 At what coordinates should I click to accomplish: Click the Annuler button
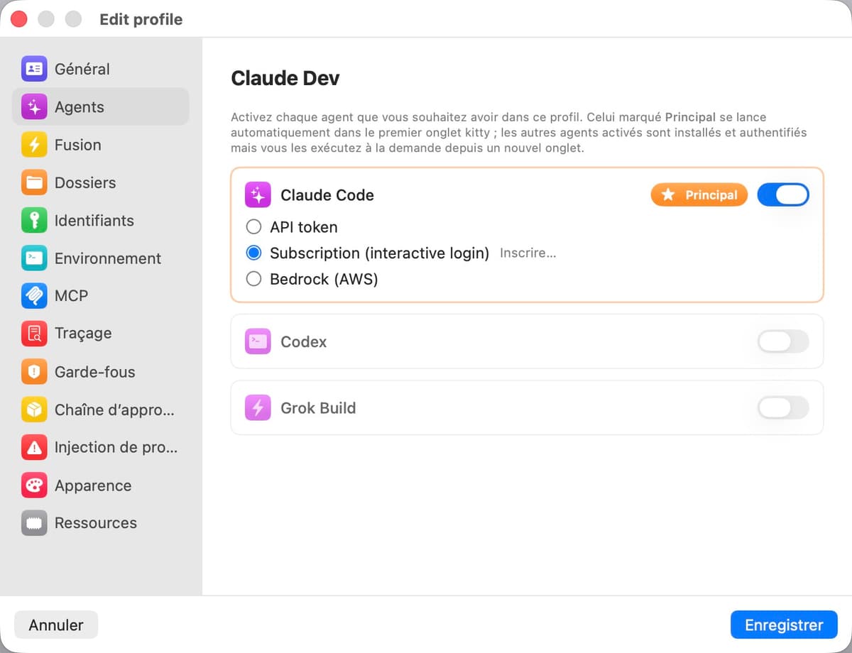tap(56, 625)
